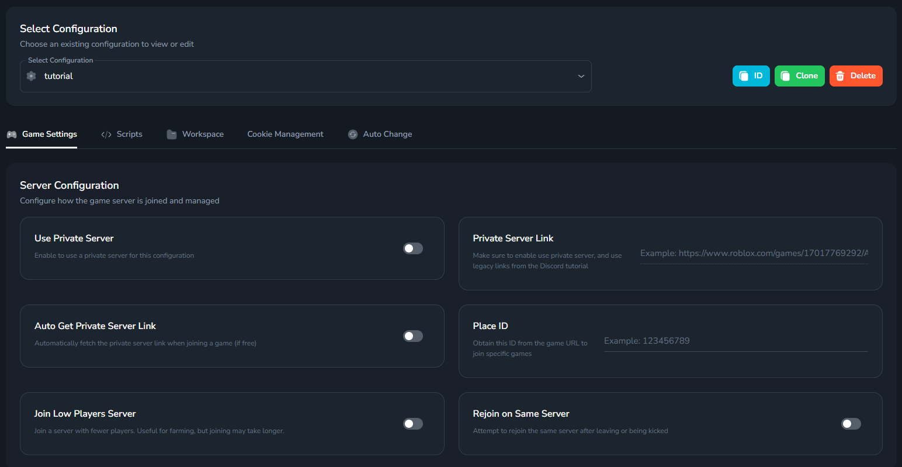Click 'Make sure to enable use private server' note
The image size is (902, 467).
[x=547, y=261]
